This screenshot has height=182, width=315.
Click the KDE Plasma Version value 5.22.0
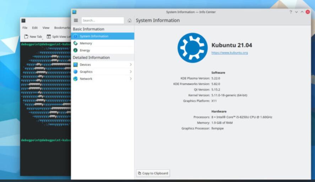(216, 78)
